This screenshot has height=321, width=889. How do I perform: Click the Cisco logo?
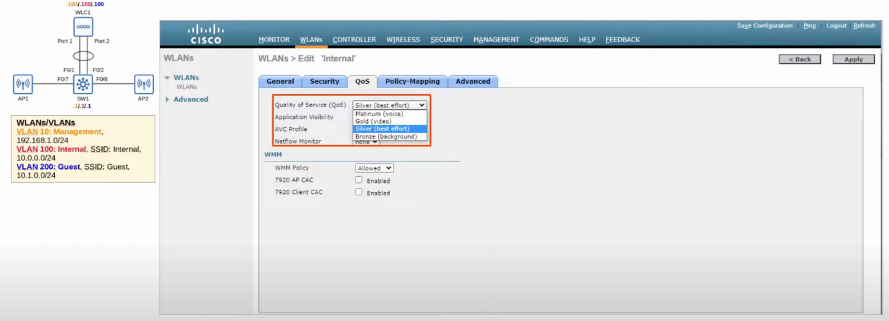coord(205,34)
